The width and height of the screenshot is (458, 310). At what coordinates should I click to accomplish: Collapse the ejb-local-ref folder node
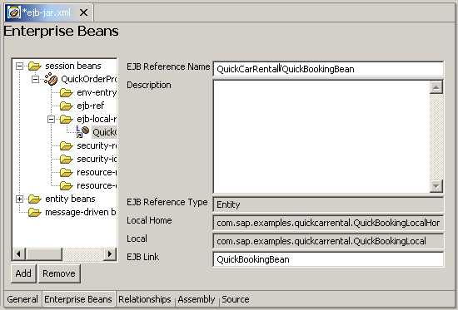51,119
